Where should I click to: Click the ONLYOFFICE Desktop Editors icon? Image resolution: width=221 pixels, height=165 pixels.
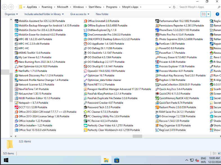(x=85, y=39)
